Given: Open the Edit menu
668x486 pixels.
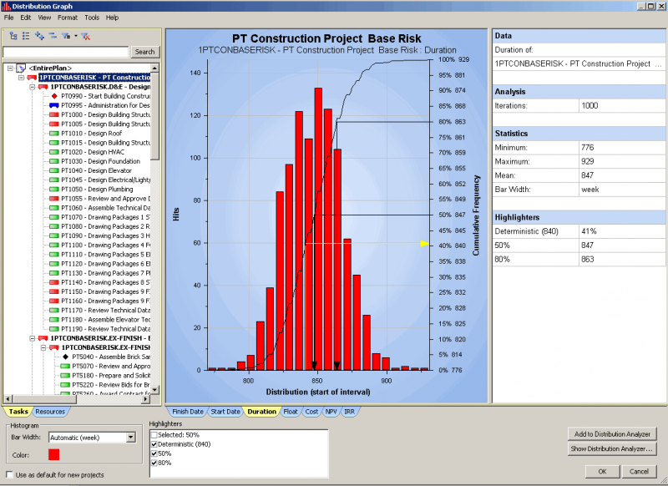Looking at the screenshot, I should [26, 18].
